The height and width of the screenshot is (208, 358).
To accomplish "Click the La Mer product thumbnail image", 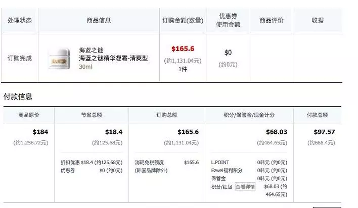I will [59, 59].
